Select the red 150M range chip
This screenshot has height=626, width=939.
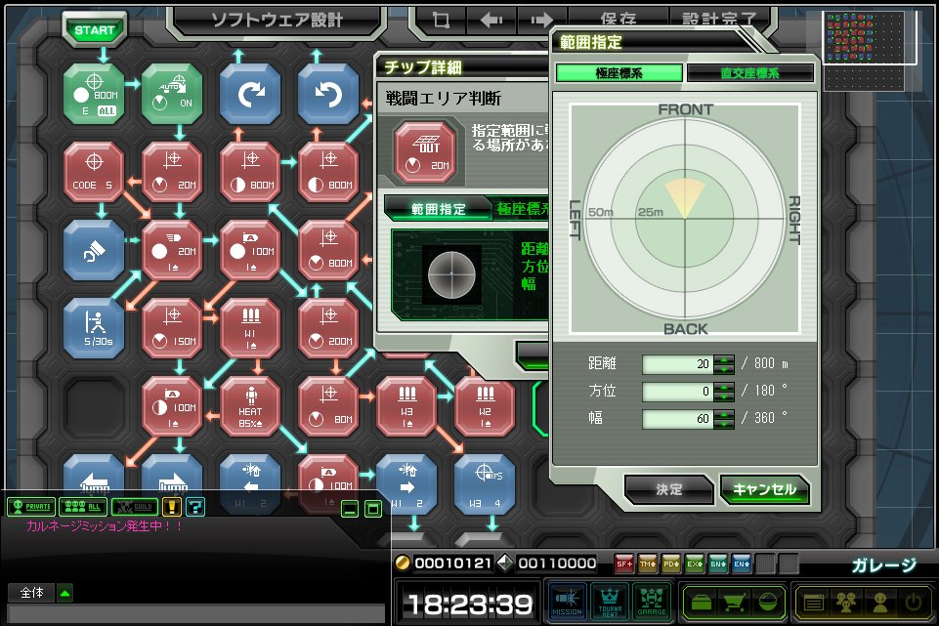point(172,328)
